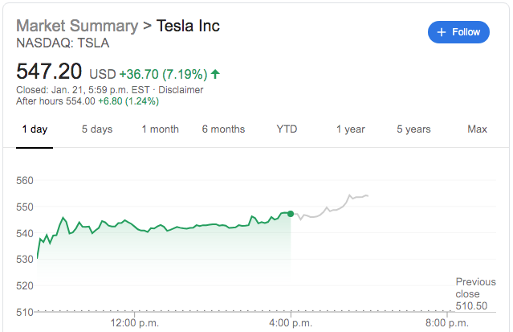Screen dimensions: 513x332
Task: Click the 4:00 p.m. axis label
Action: tap(291, 323)
